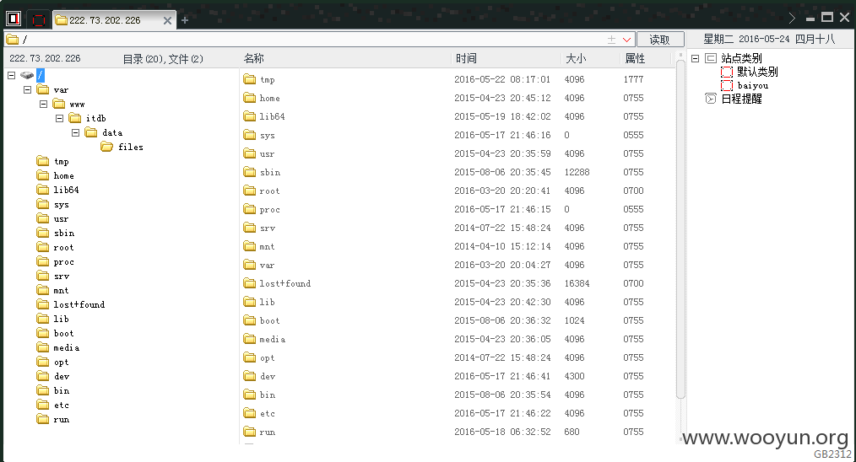Select the media folder in tree

[58, 347]
